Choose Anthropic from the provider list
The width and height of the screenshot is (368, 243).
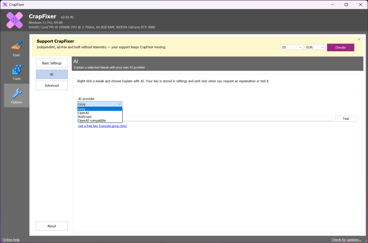100,117
